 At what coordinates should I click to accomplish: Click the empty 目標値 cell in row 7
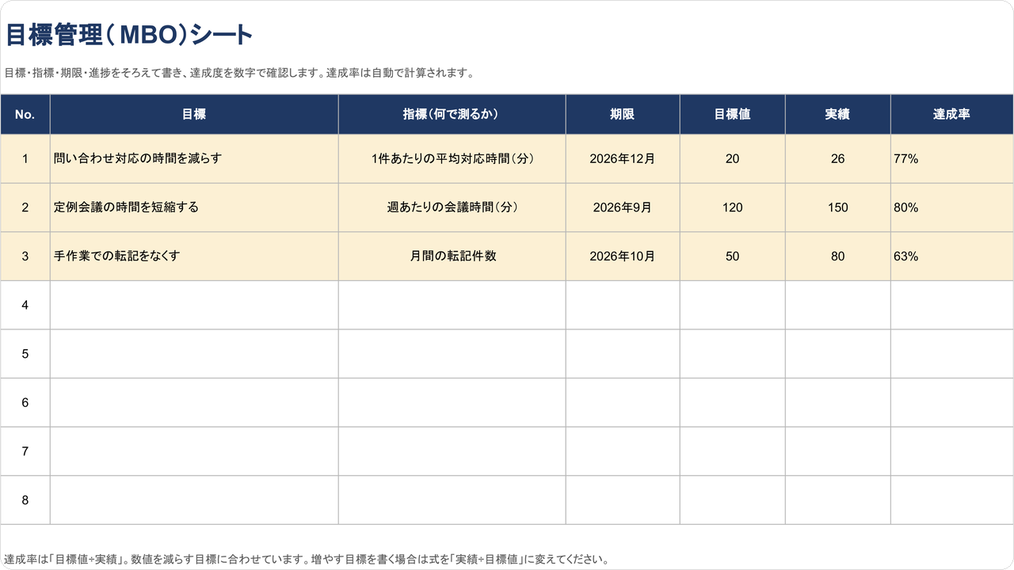point(733,451)
